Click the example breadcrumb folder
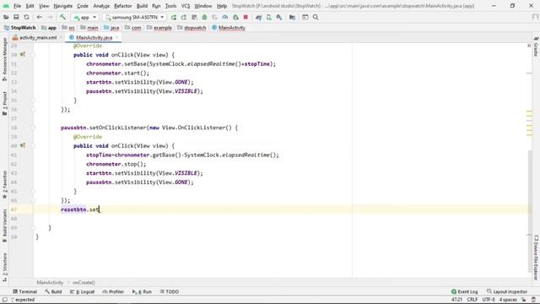540x304 pixels. coord(159,28)
